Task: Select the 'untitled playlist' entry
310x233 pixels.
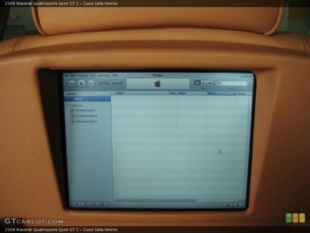Action: [x=85, y=110]
